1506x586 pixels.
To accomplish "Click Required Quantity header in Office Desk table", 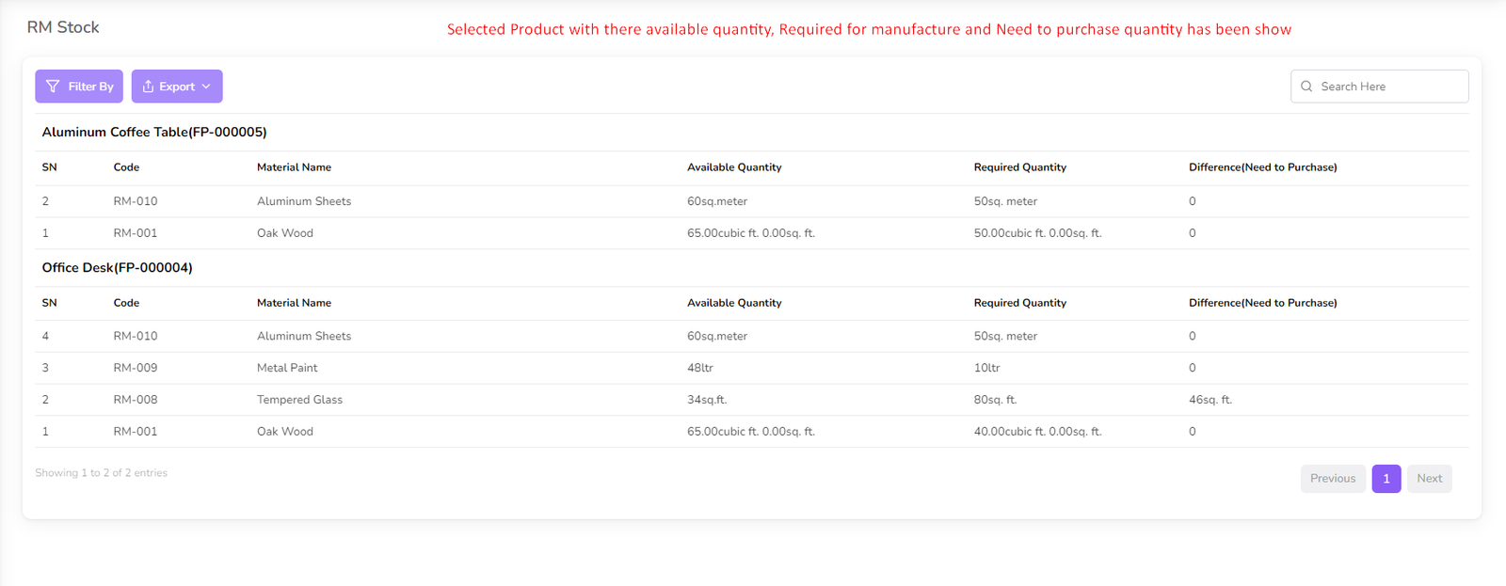I will 1019,303.
